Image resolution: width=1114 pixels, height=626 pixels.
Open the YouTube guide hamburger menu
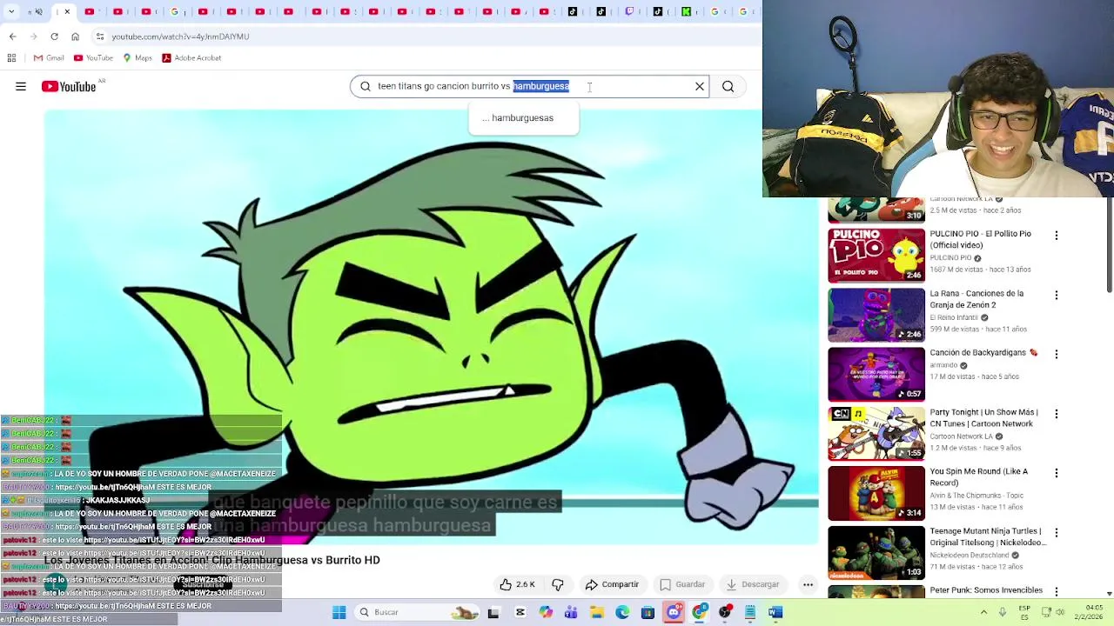tap(21, 86)
